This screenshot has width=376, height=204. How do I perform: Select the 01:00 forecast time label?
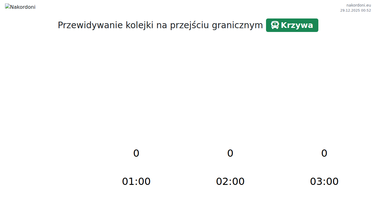coord(136,181)
